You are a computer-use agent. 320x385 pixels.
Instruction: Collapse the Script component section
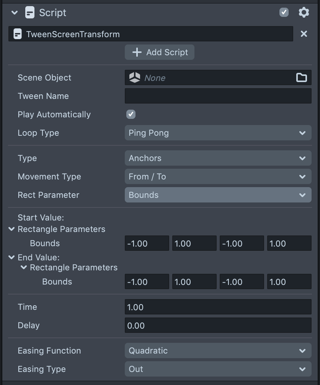click(x=15, y=13)
